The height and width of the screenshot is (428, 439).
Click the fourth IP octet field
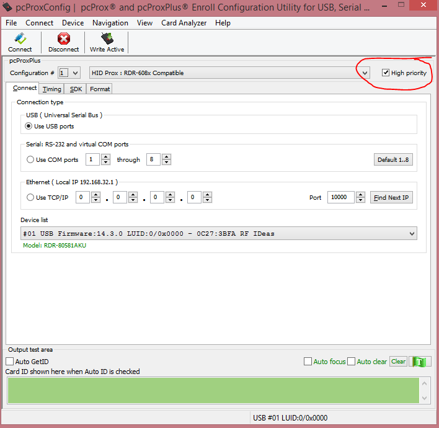point(195,197)
